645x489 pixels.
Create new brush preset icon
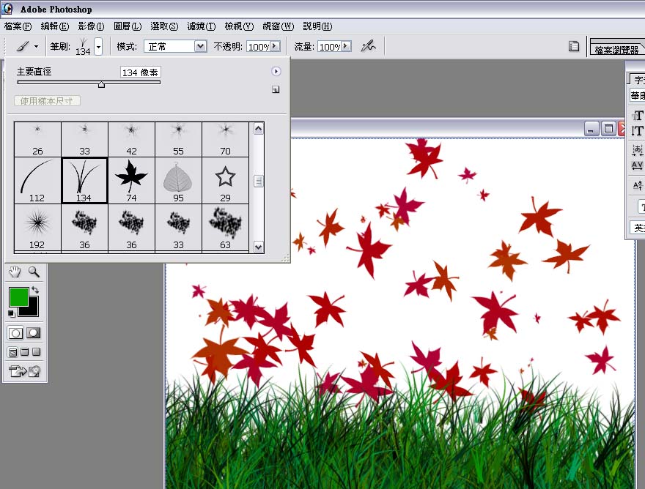point(276,90)
